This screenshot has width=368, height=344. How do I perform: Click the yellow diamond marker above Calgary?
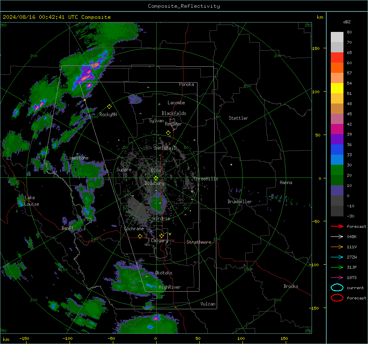pos(162,236)
